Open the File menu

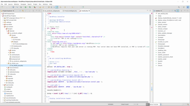(2, 4)
